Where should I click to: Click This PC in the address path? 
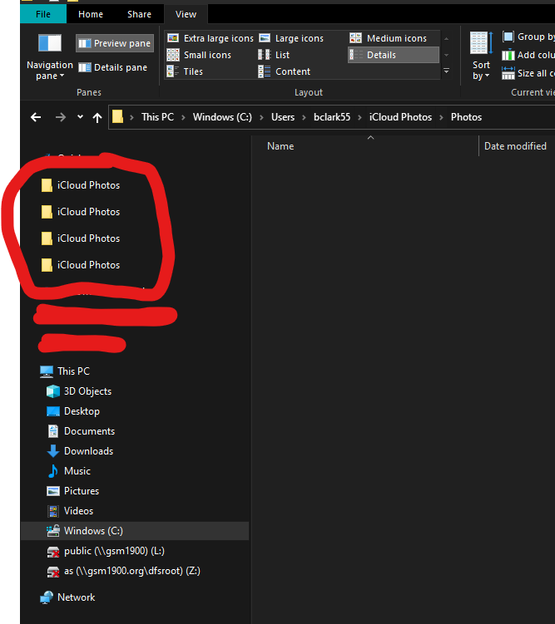pyautogui.click(x=157, y=117)
